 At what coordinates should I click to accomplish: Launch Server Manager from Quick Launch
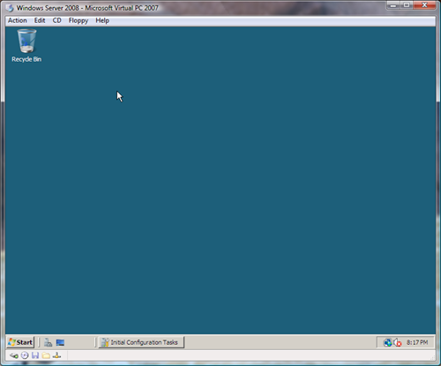(48, 342)
